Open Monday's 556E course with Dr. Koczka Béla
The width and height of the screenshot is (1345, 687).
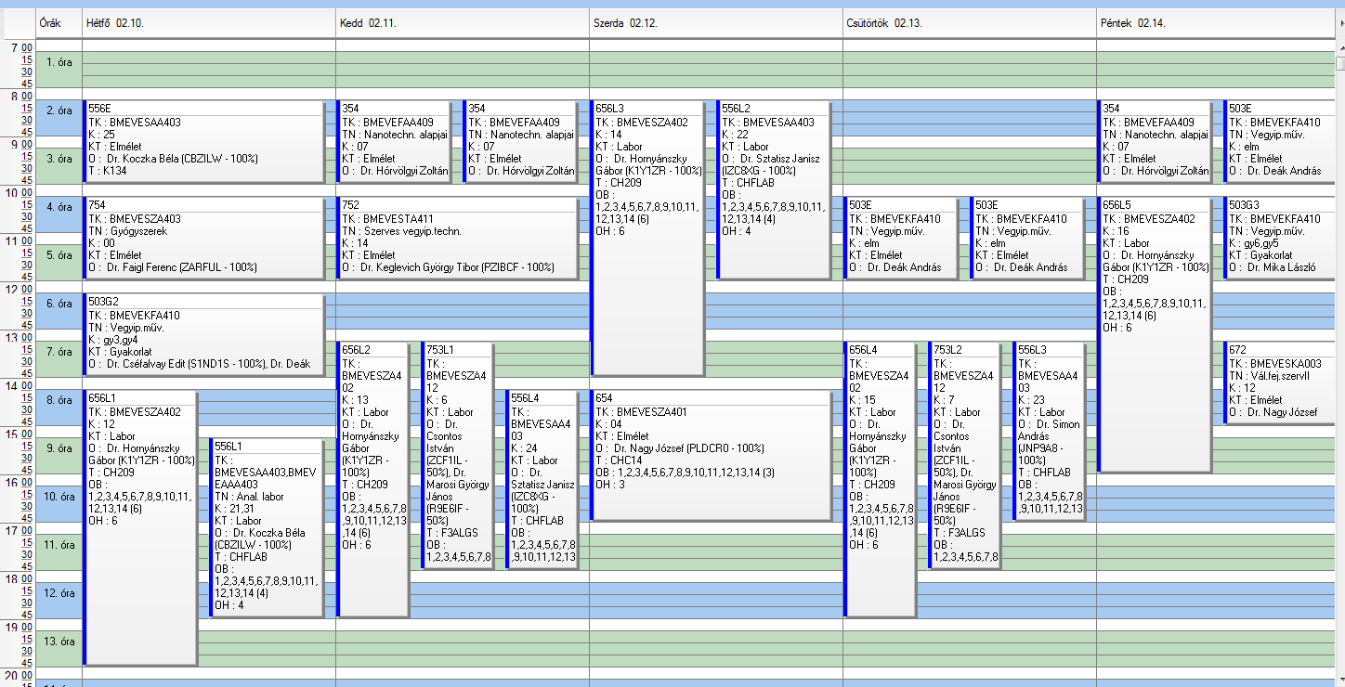coord(204,140)
